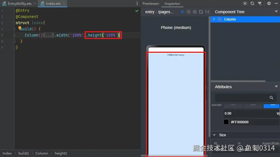Click the entry : /pages... path label
Screen dimensions: 280x157
tap(159, 12)
